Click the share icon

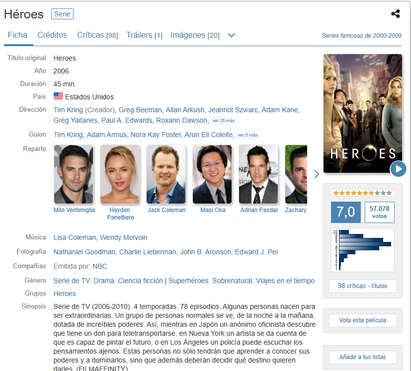click(396, 13)
